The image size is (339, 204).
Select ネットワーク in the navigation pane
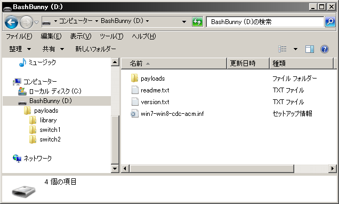pos(38,158)
